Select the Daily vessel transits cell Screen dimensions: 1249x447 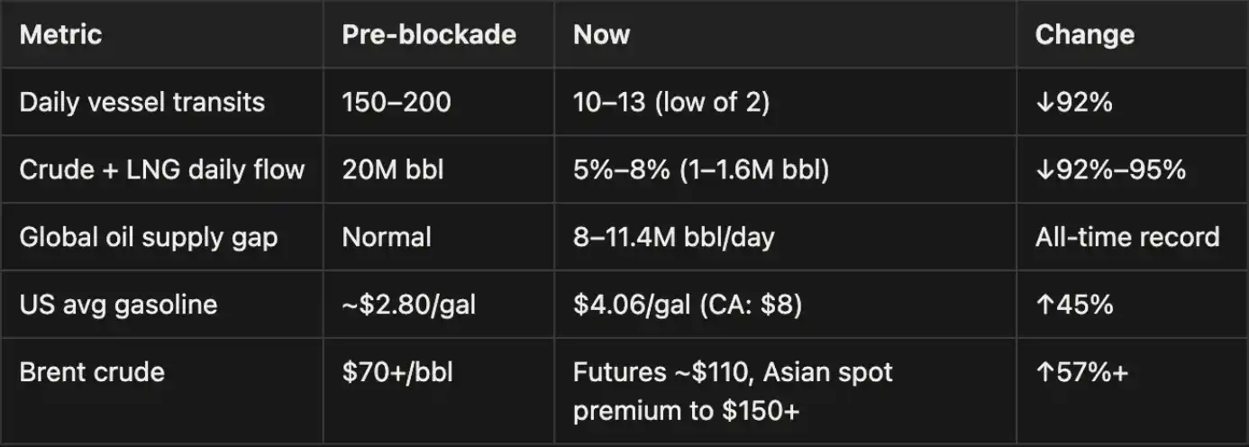141,102
